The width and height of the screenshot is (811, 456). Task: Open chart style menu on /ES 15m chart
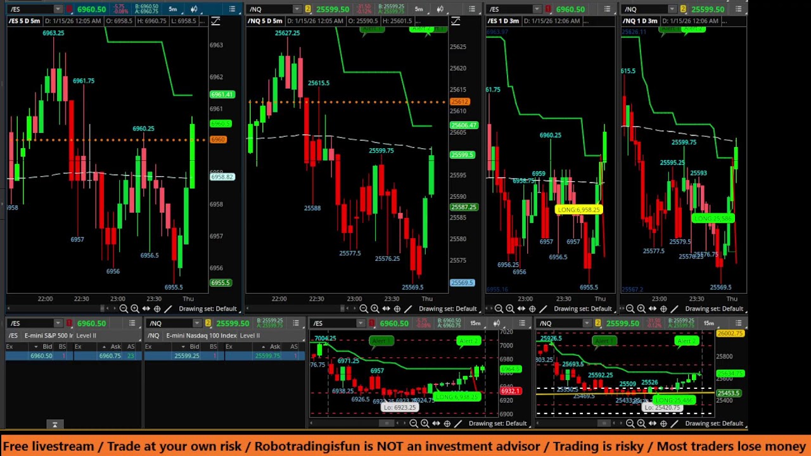point(497,323)
